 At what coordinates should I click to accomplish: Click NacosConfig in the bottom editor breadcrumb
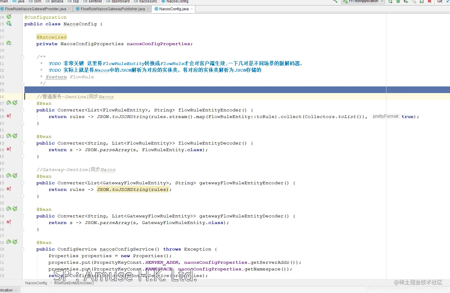coord(36,283)
